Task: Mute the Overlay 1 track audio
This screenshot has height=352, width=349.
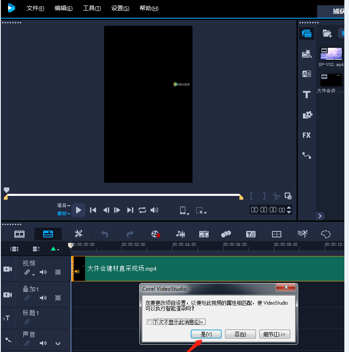Action: (43, 298)
